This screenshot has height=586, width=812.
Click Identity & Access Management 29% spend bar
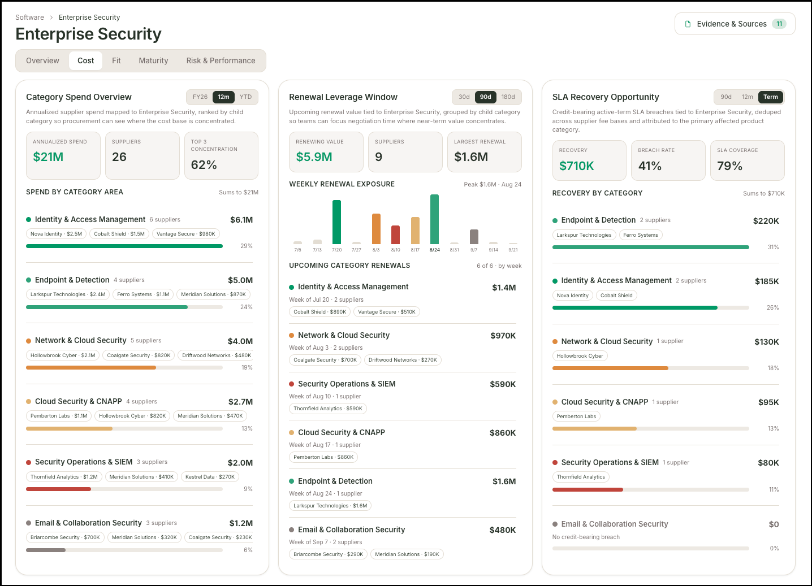point(124,246)
